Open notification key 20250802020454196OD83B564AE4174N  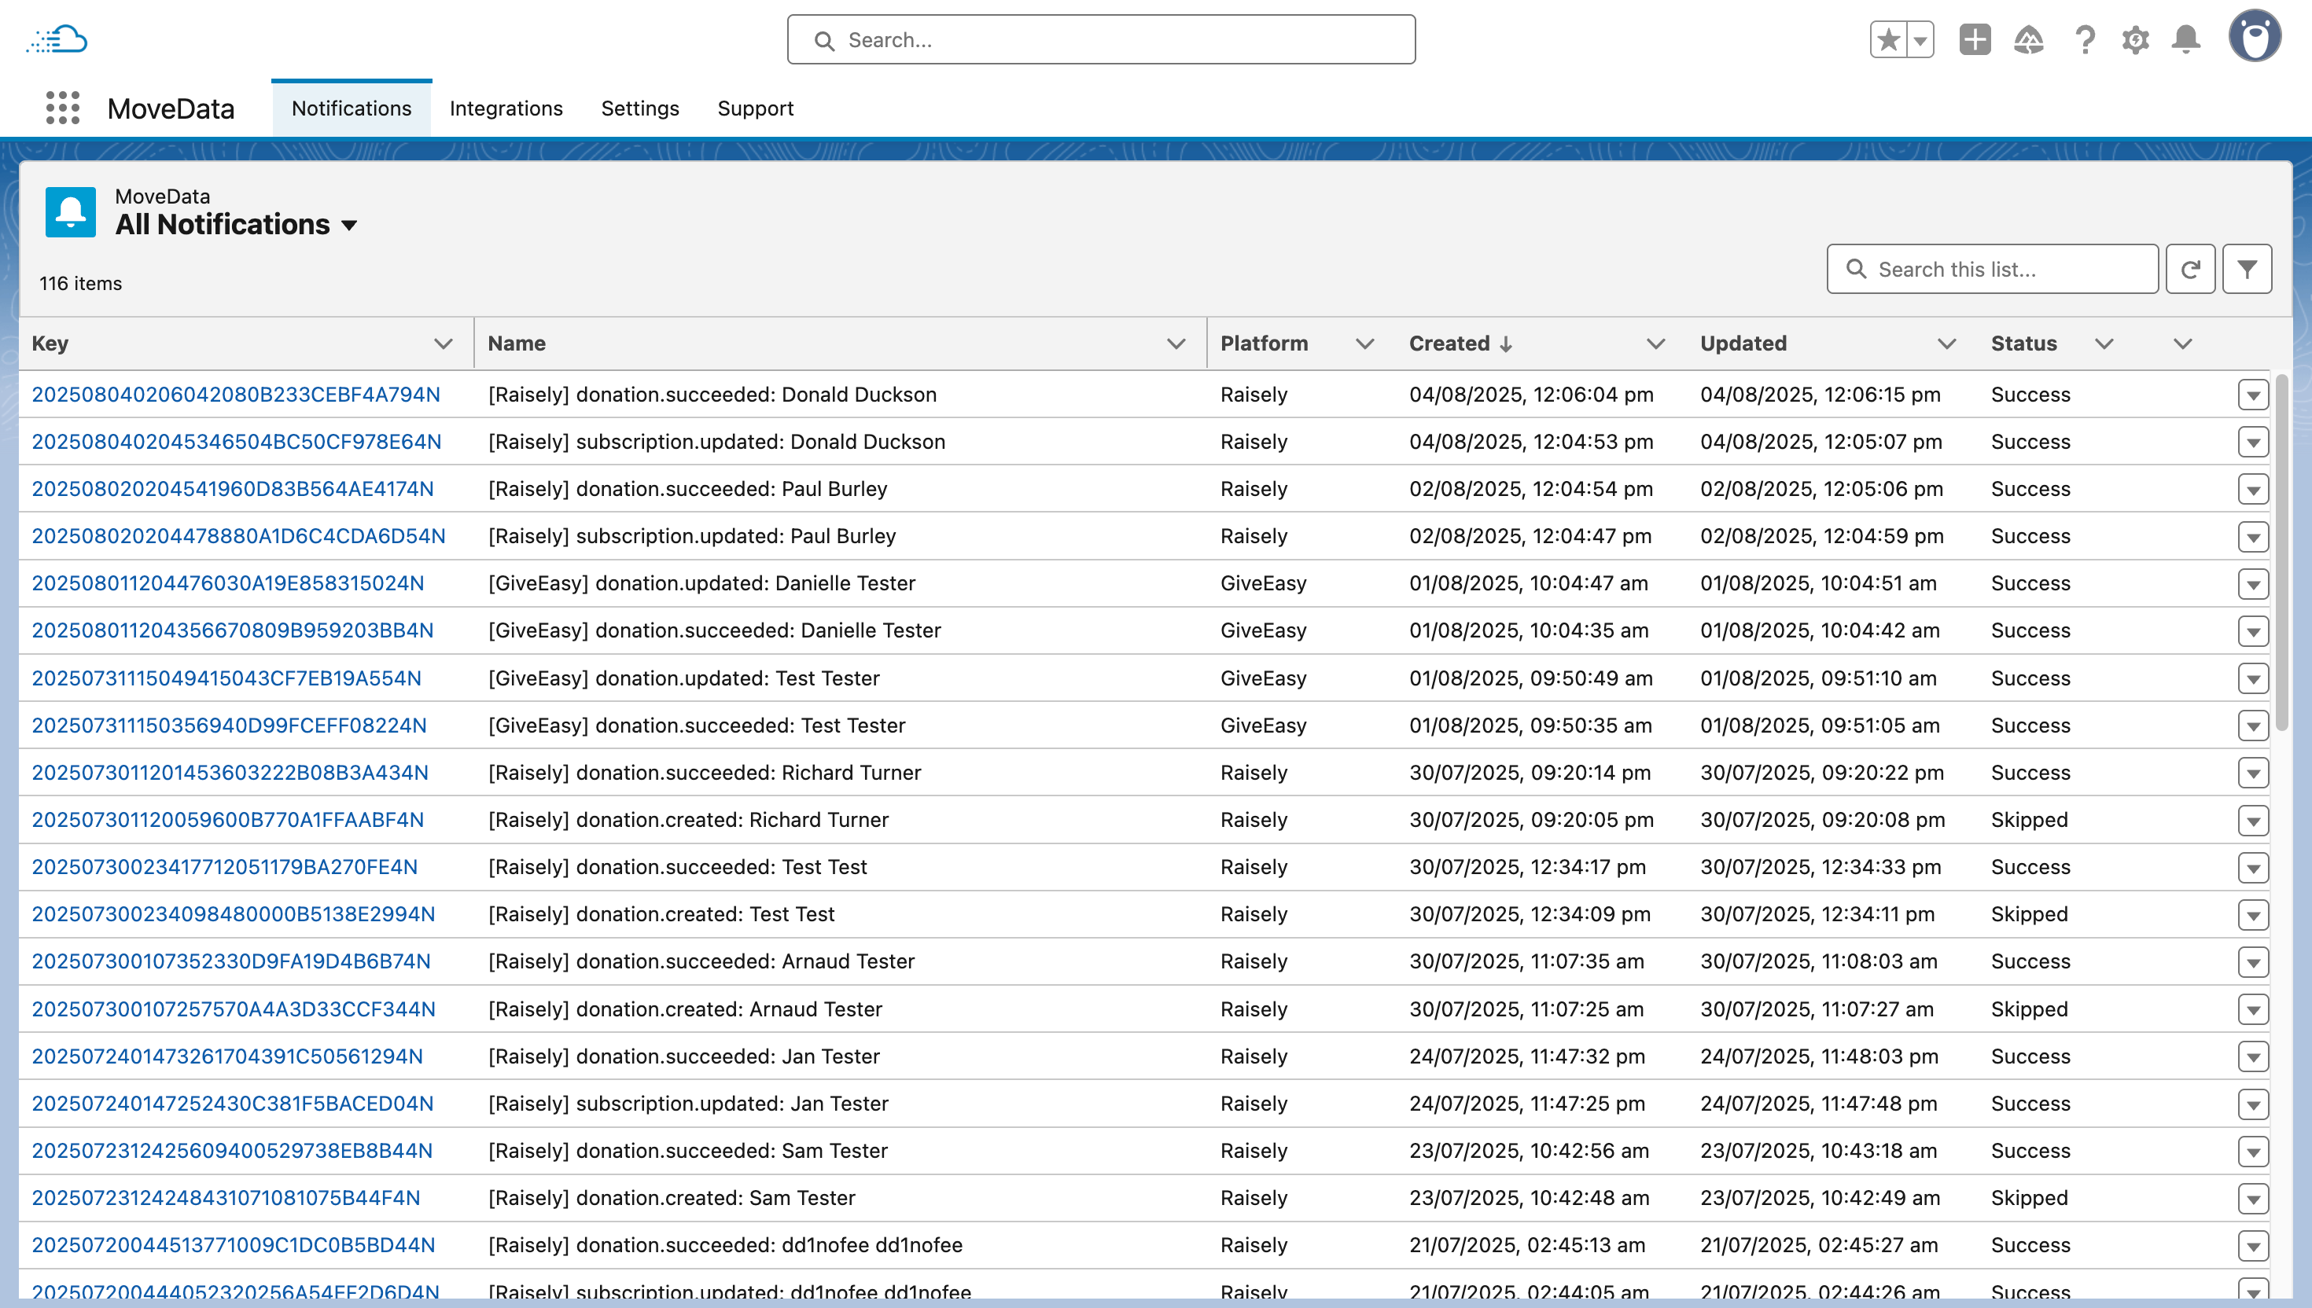point(232,489)
